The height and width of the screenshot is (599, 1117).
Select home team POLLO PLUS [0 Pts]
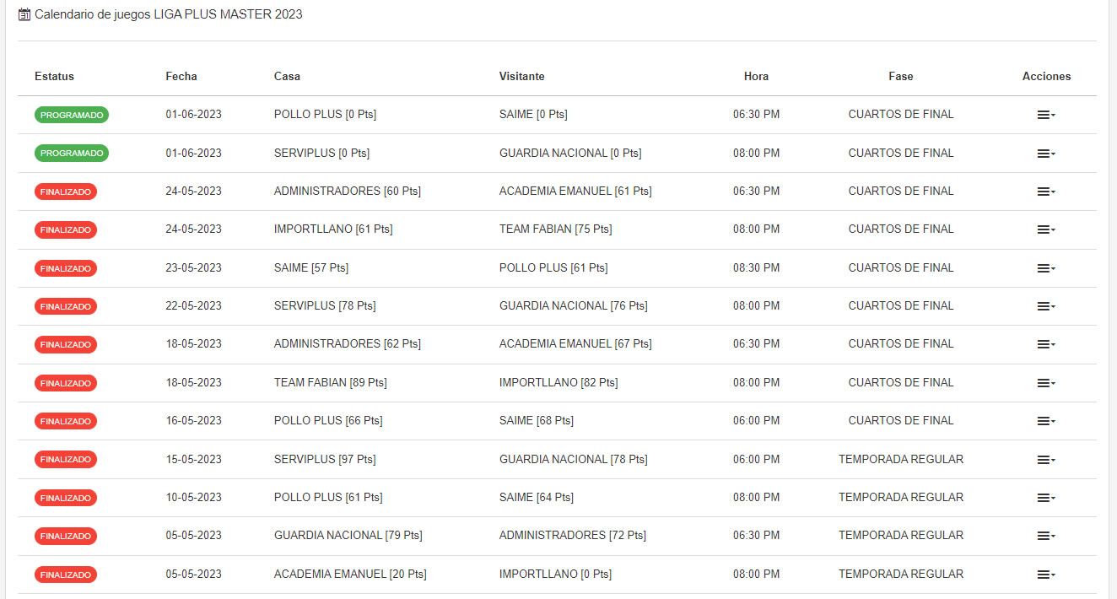pyautogui.click(x=325, y=115)
